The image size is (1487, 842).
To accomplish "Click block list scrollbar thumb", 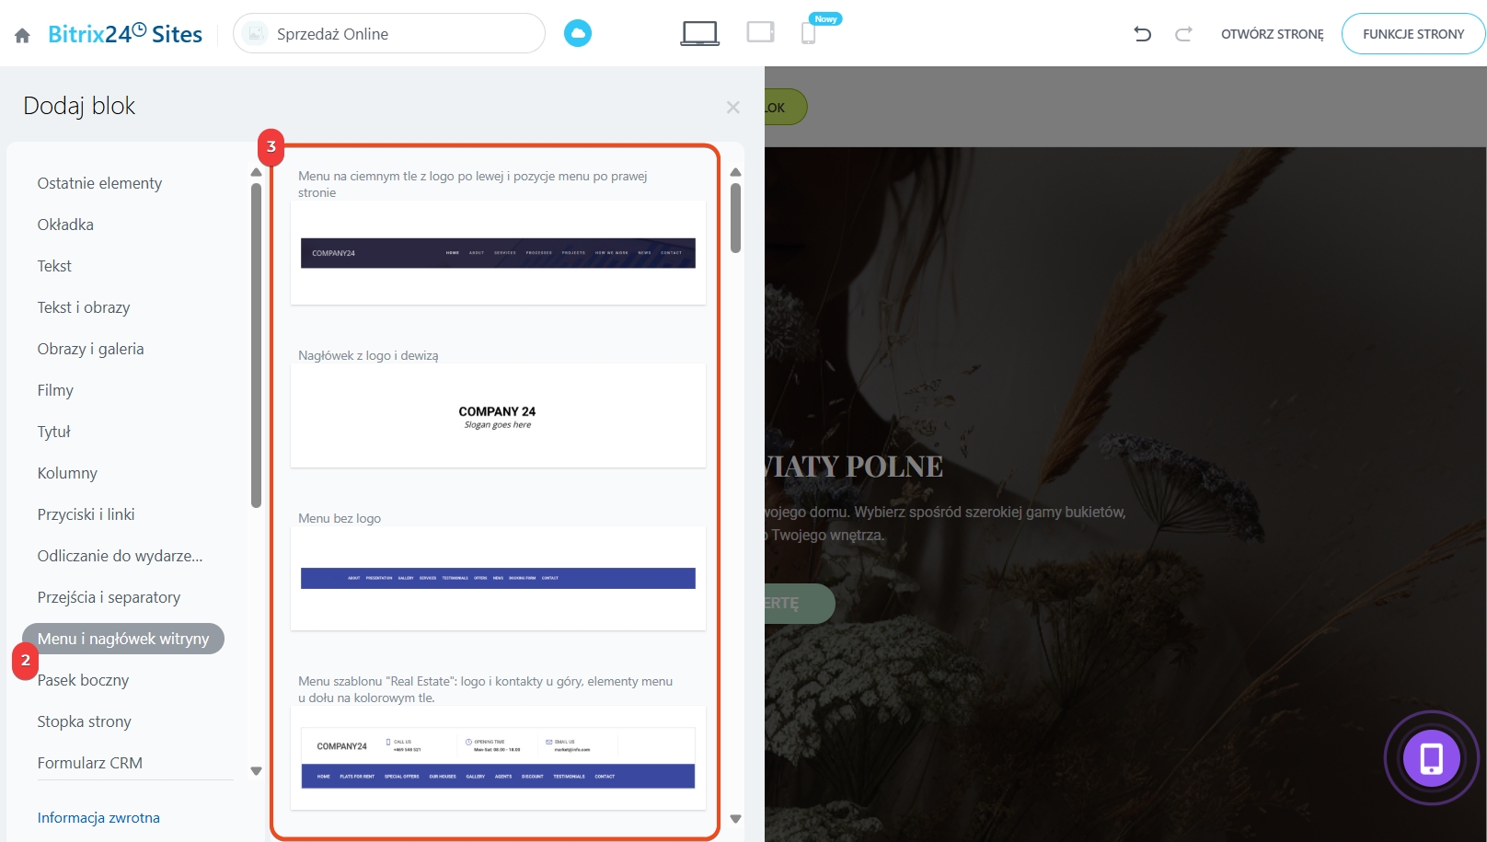I will tap(735, 218).
